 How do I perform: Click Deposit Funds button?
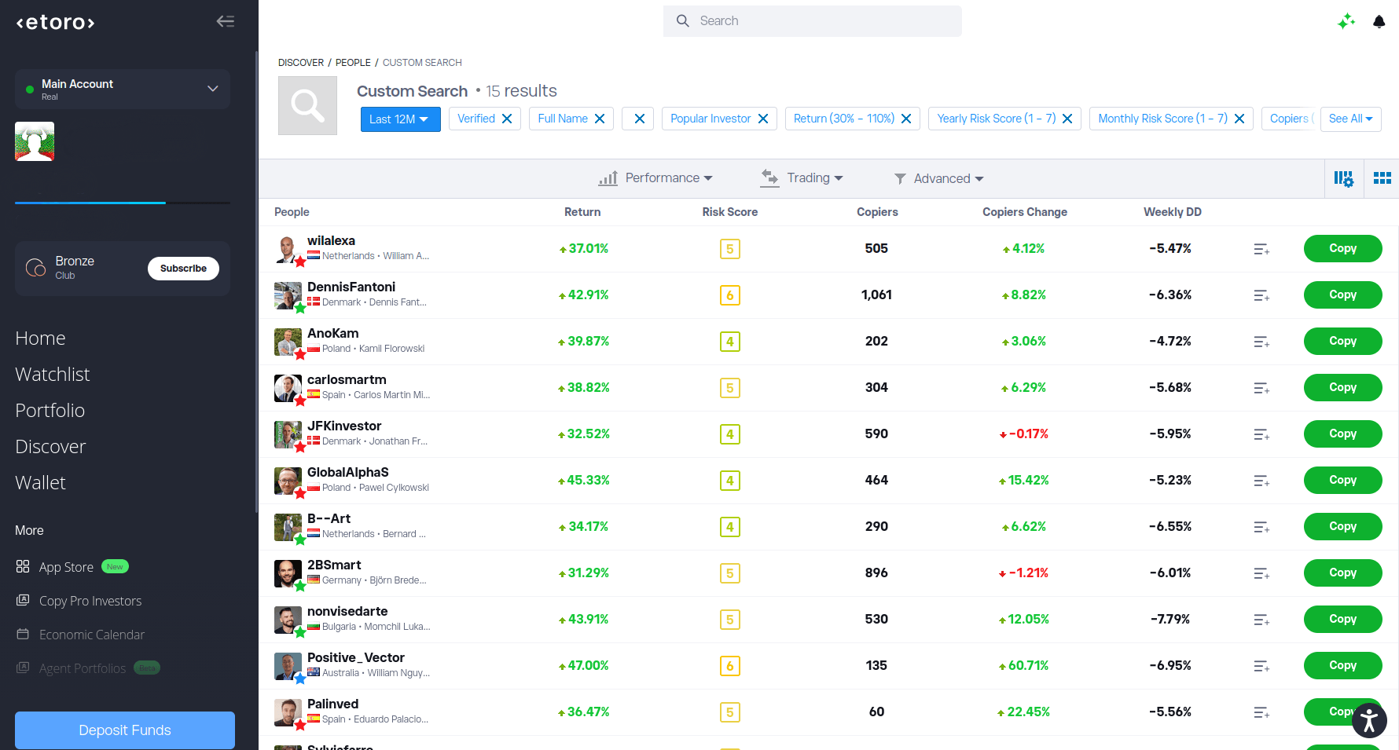tap(125, 730)
